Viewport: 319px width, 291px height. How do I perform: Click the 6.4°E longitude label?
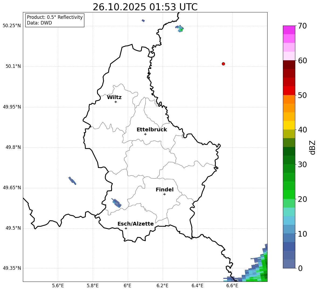pyautogui.click(x=197, y=286)
